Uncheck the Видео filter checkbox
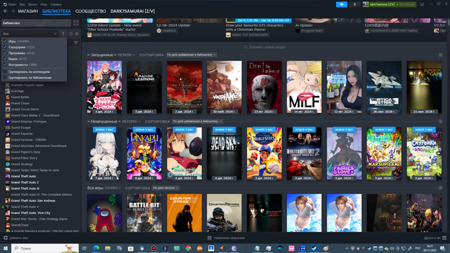The width and height of the screenshot is (450, 253). coord(5,58)
